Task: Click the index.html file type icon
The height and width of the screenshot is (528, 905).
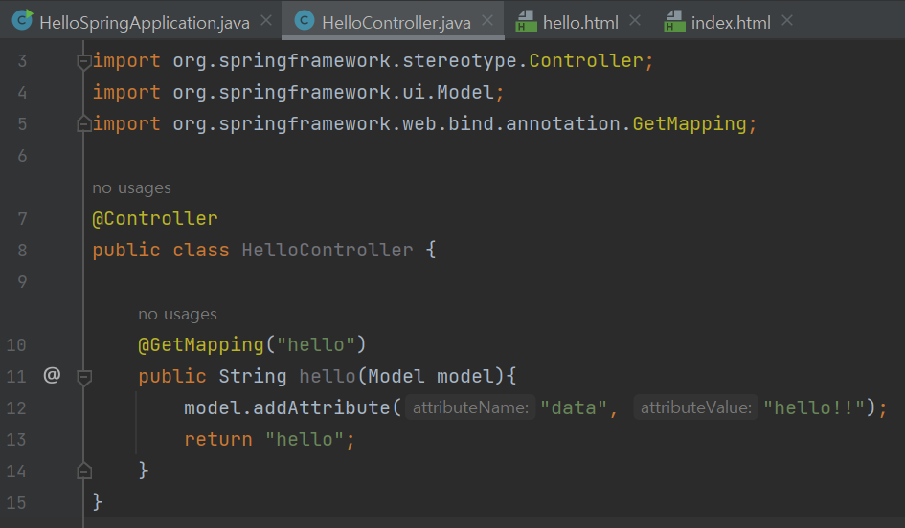Action: click(674, 21)
